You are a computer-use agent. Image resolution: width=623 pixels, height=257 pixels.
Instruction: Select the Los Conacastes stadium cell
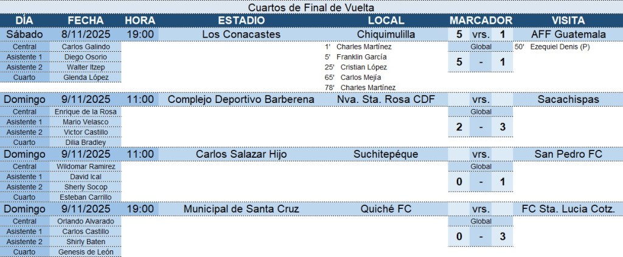click(x=242, y=34)
